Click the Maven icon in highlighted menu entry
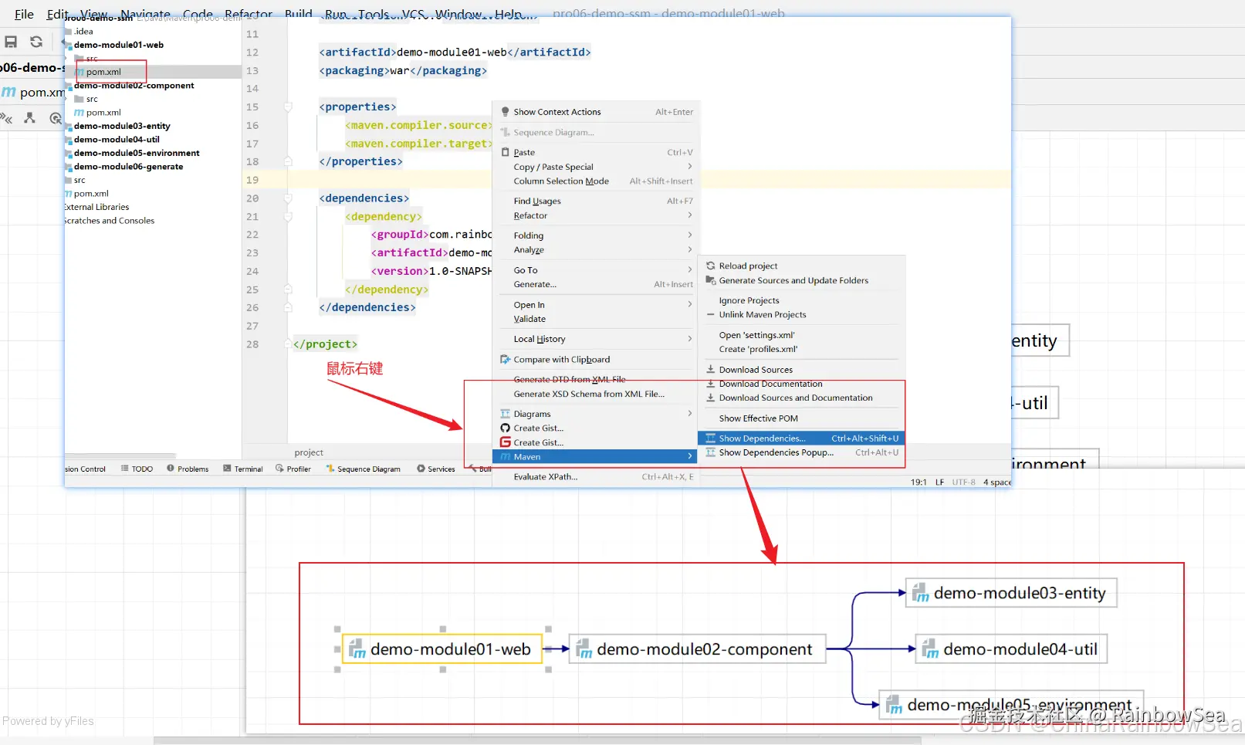Image resolution: width=1245 pixels, height=745 pixels. pyautogui.click(x=506, y=457)
